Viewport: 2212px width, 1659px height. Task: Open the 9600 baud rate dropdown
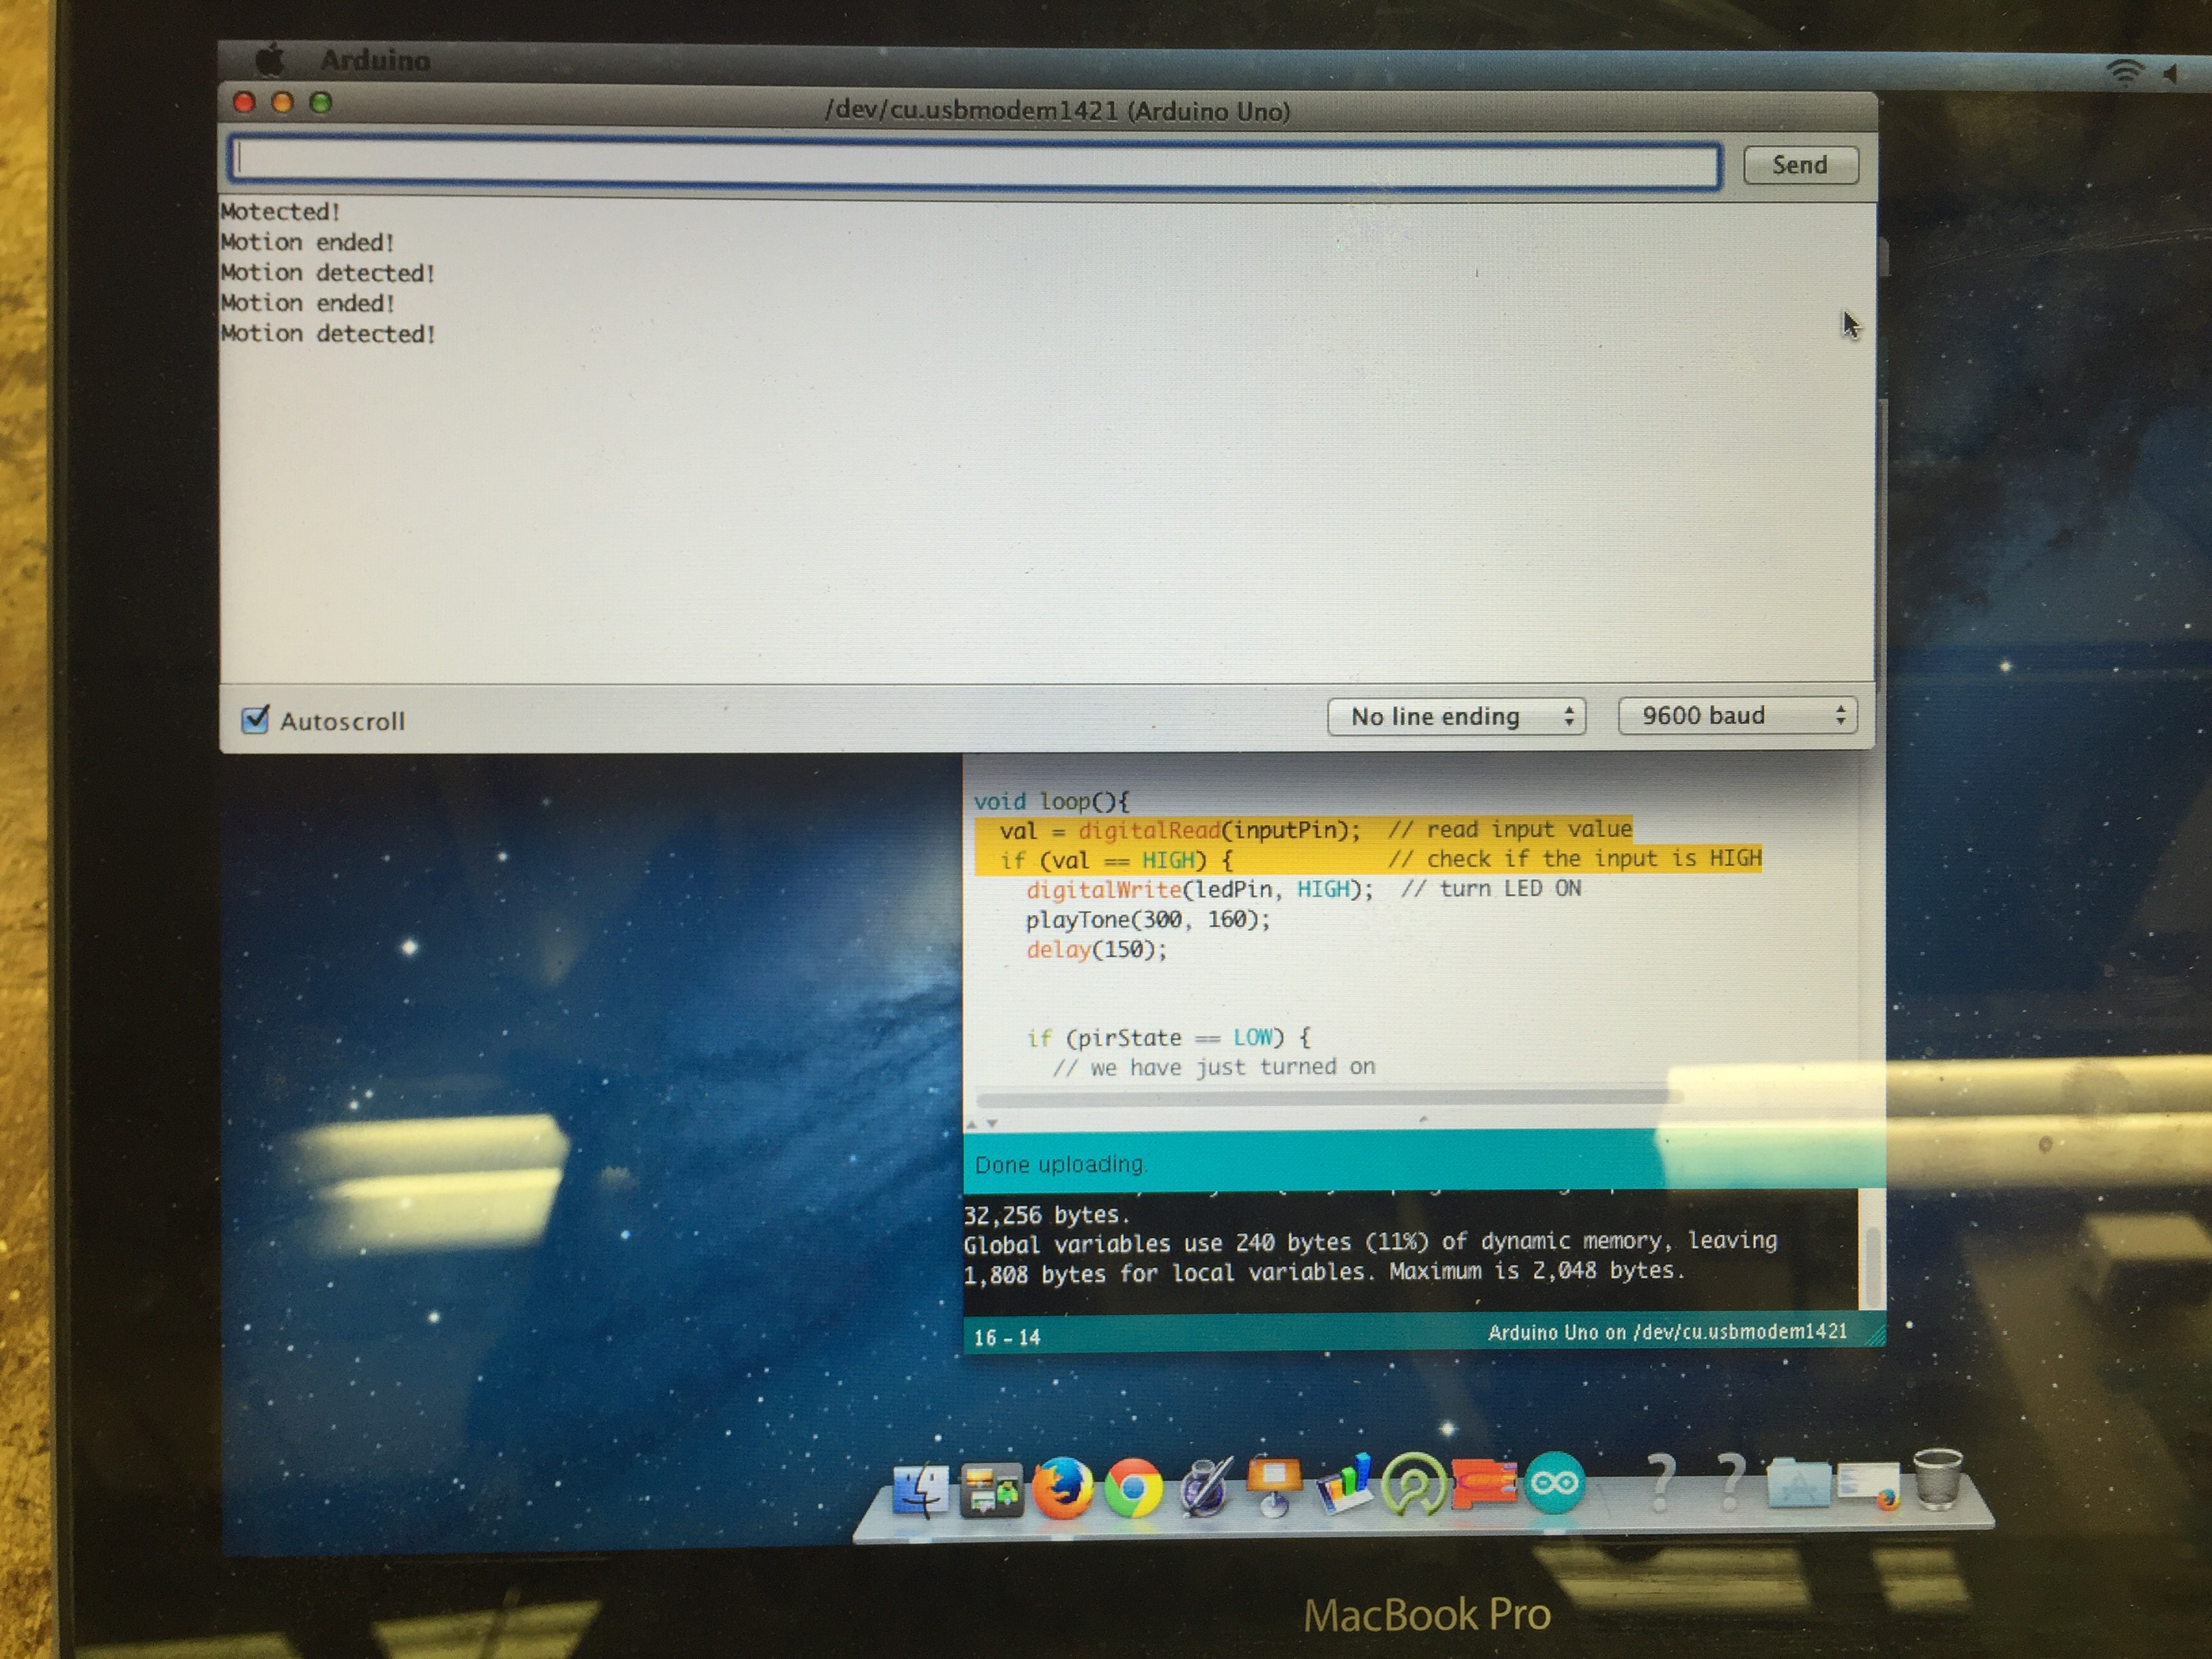coord(1737,715)
